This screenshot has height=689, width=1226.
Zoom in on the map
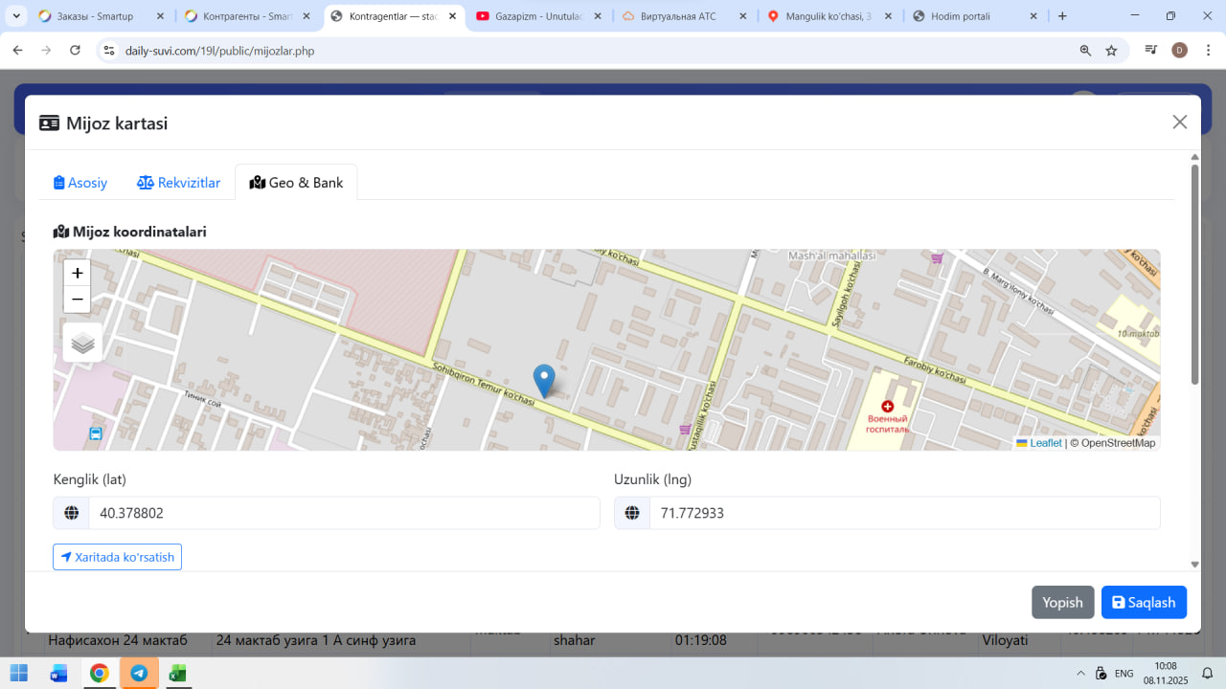click(x=78, y=273)
